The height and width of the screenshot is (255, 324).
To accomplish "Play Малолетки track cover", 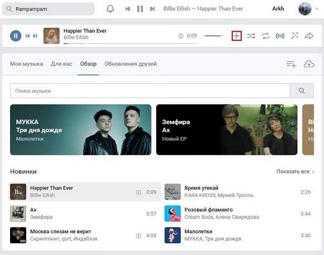I will coord(173,235).
